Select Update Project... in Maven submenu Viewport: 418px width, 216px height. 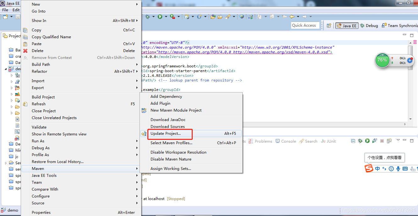(191, 134)
